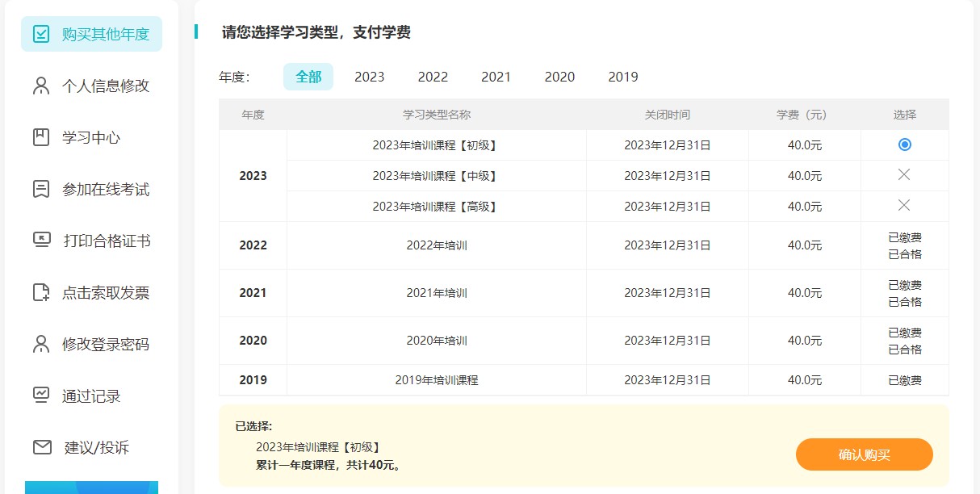Image resolution: width=980 pixels, height=494 pixels.
Task: Click the 参加在线考试 exam icon
Action: (x=41, y=188)
